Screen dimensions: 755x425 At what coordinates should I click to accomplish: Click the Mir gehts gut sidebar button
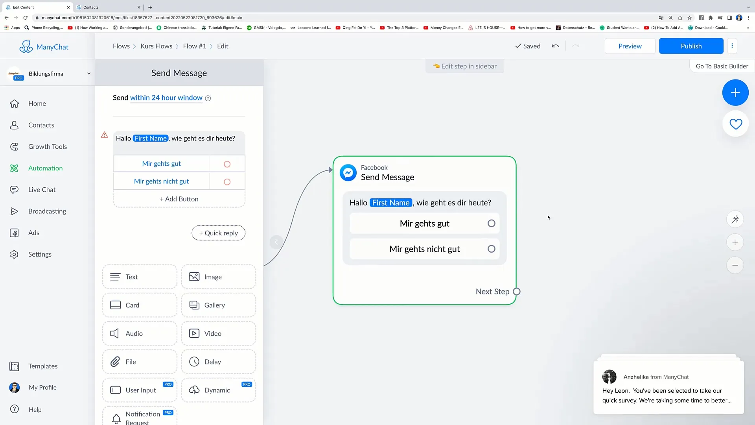point(161,164)
